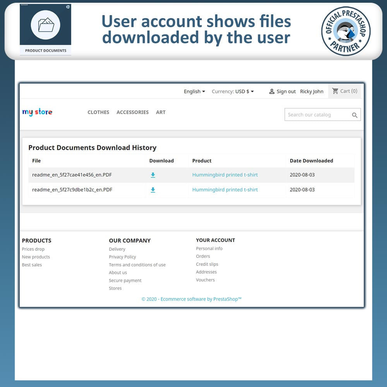Open the first Hummingbird printed t-shirt link
This screenshot has height=387, width=387.
225,175
